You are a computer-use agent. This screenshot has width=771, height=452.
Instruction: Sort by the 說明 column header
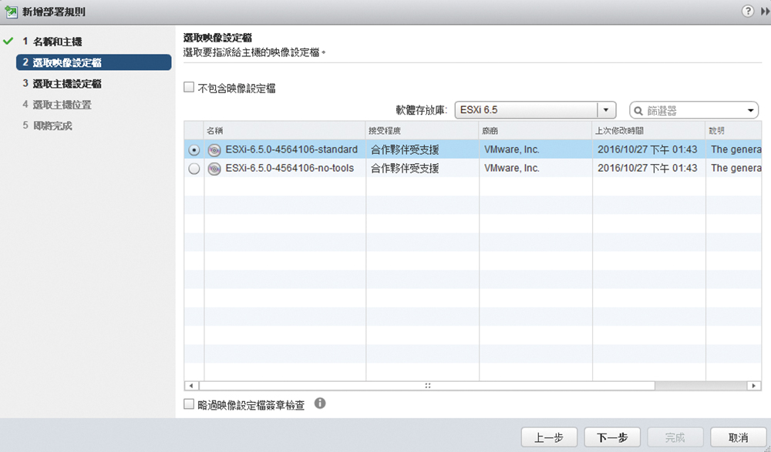click(734, 131)
